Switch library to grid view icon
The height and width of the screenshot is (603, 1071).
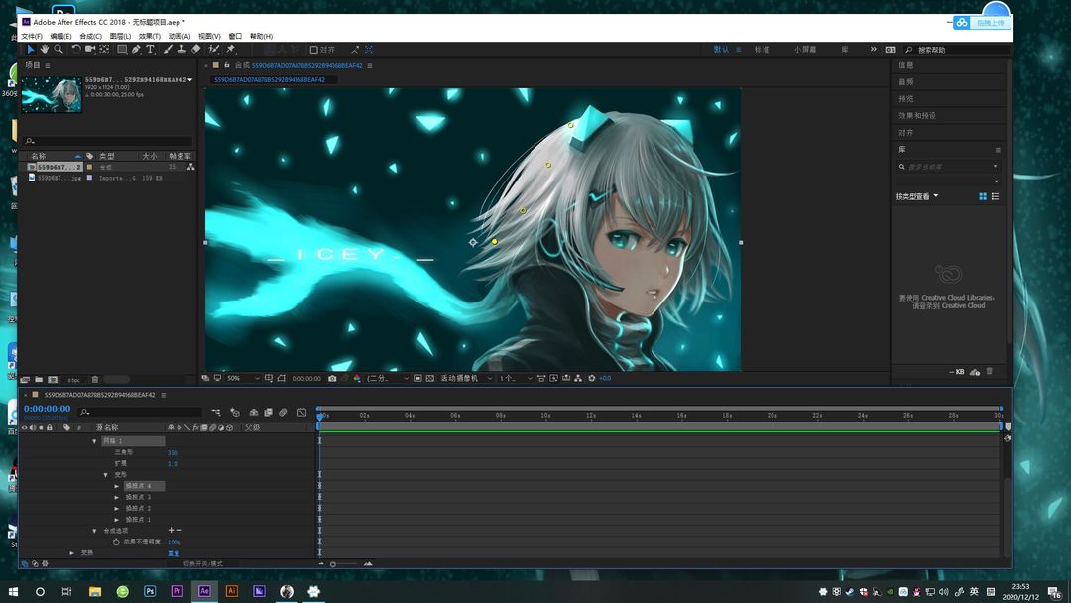pyautogui.click(x=982, y=196)
